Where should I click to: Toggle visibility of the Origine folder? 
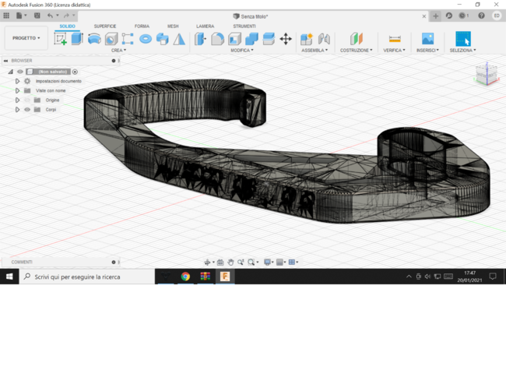click(x=27, y=100)
